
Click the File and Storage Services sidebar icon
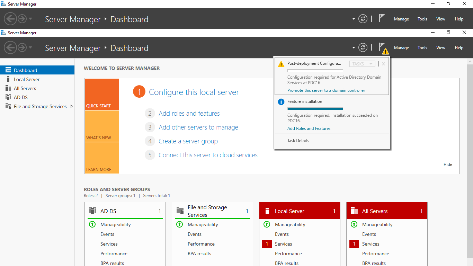[8, 106]
